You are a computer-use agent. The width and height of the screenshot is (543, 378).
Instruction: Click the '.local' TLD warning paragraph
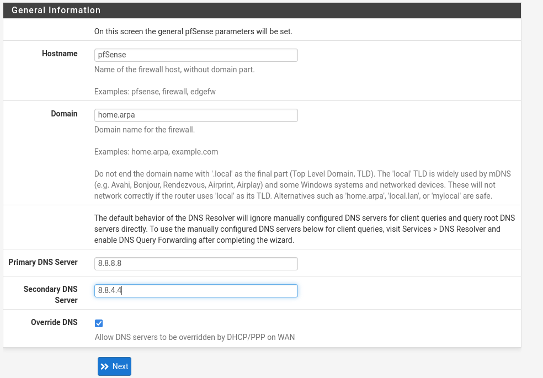302,185
